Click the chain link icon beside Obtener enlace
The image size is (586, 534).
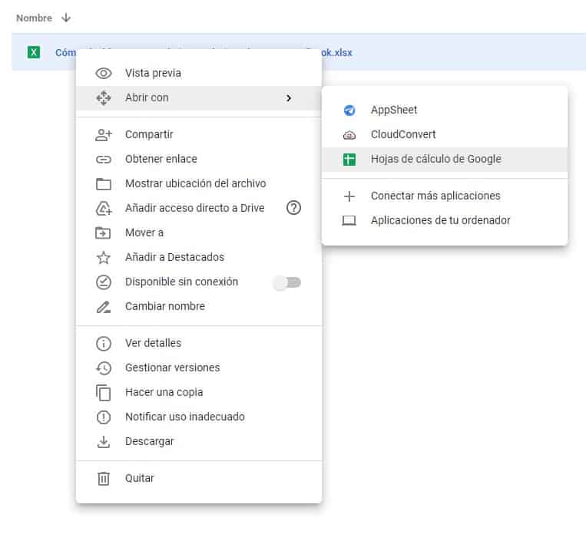(104, 160)
